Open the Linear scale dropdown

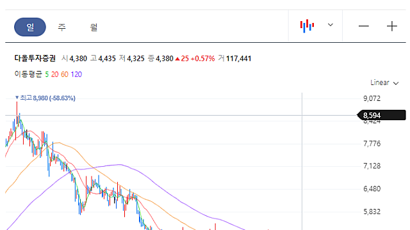[x=384, y=82]
